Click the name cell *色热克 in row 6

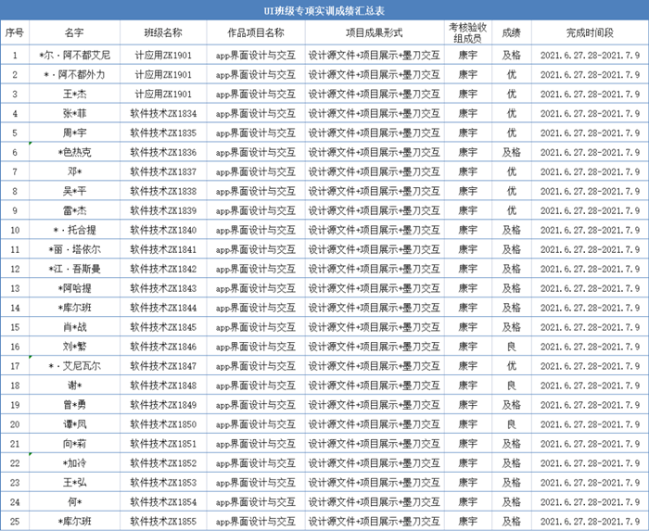(x=74, y=152)
